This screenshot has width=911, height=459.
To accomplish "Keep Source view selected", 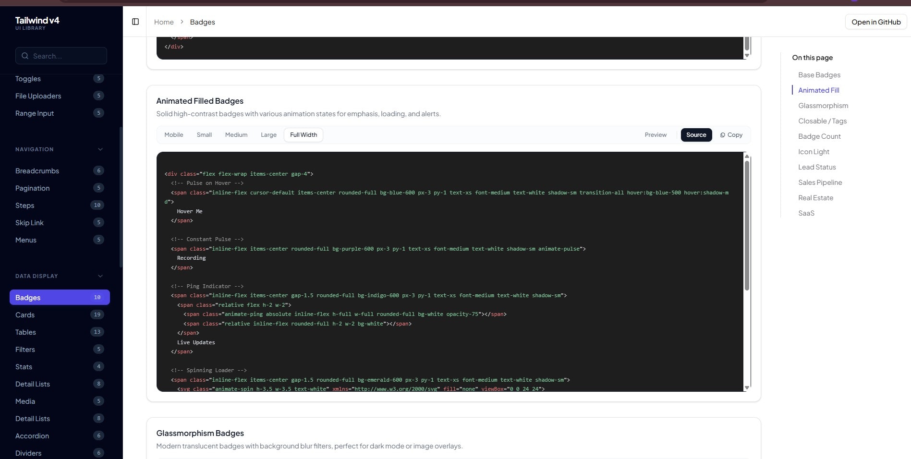I will click(x=696, y=134).
